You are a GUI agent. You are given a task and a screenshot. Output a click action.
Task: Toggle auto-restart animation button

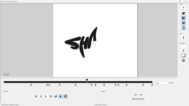coord(66,96)
